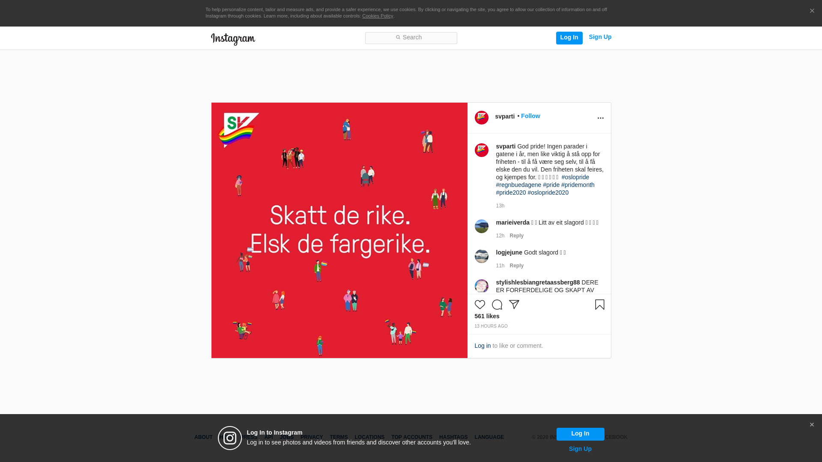This screenshot has height=462, width=822.
Task: Click the top Log In button
Action: point(569,38)
